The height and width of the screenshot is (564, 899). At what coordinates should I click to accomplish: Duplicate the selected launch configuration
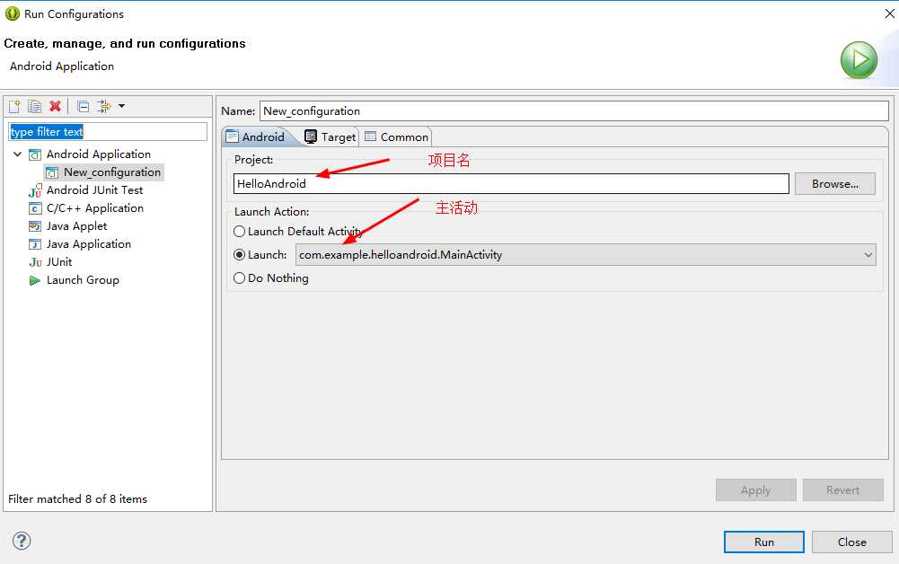34,106
